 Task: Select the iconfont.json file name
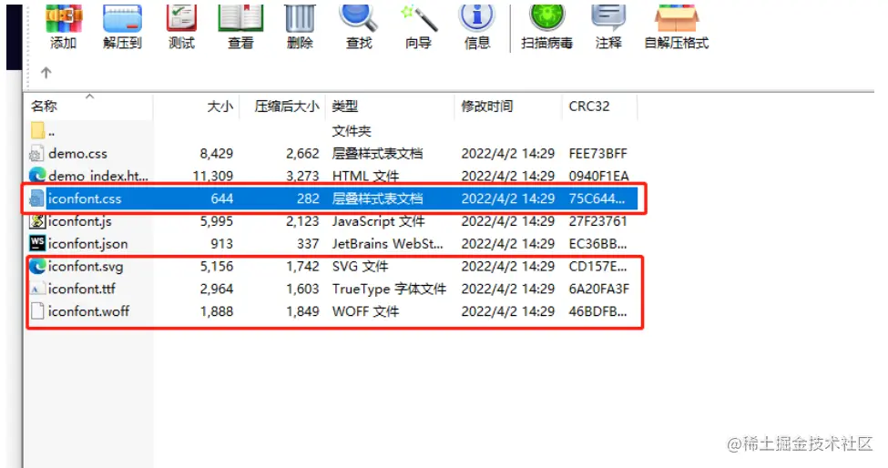point(87,244)
